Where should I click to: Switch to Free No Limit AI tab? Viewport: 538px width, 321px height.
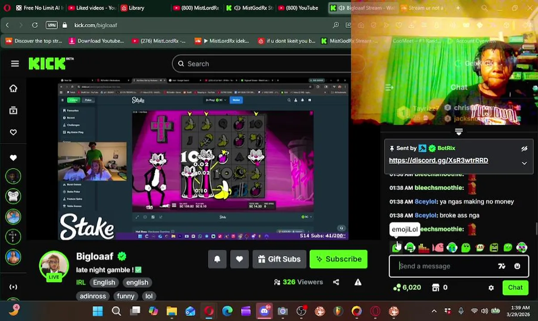tap(39, 8)
